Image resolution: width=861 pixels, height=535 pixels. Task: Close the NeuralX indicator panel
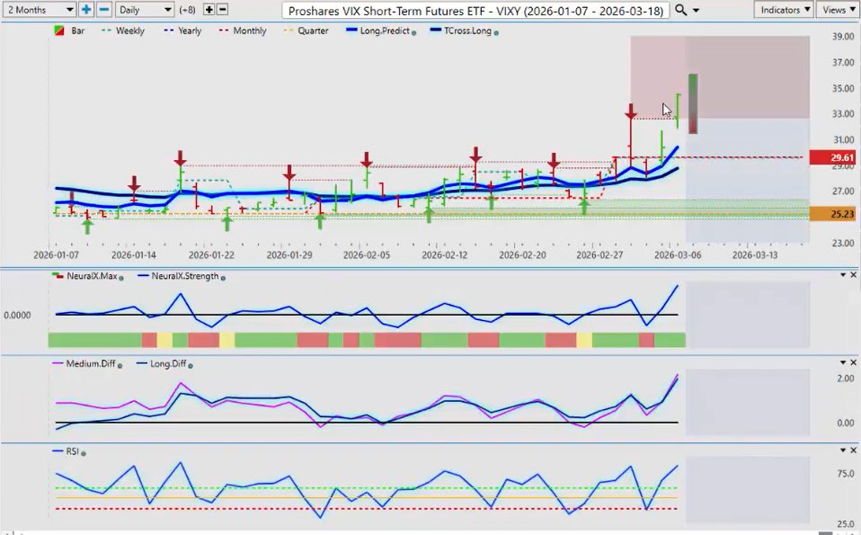[x=853, y=275]
